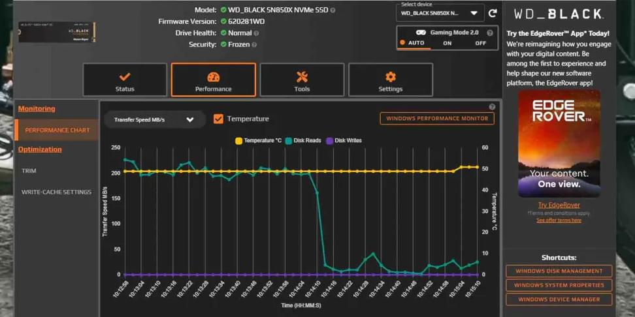The width and height of the screenshot is (635, 317).
Task: Open the Settings gear icon
Action: tap(391, 77)
